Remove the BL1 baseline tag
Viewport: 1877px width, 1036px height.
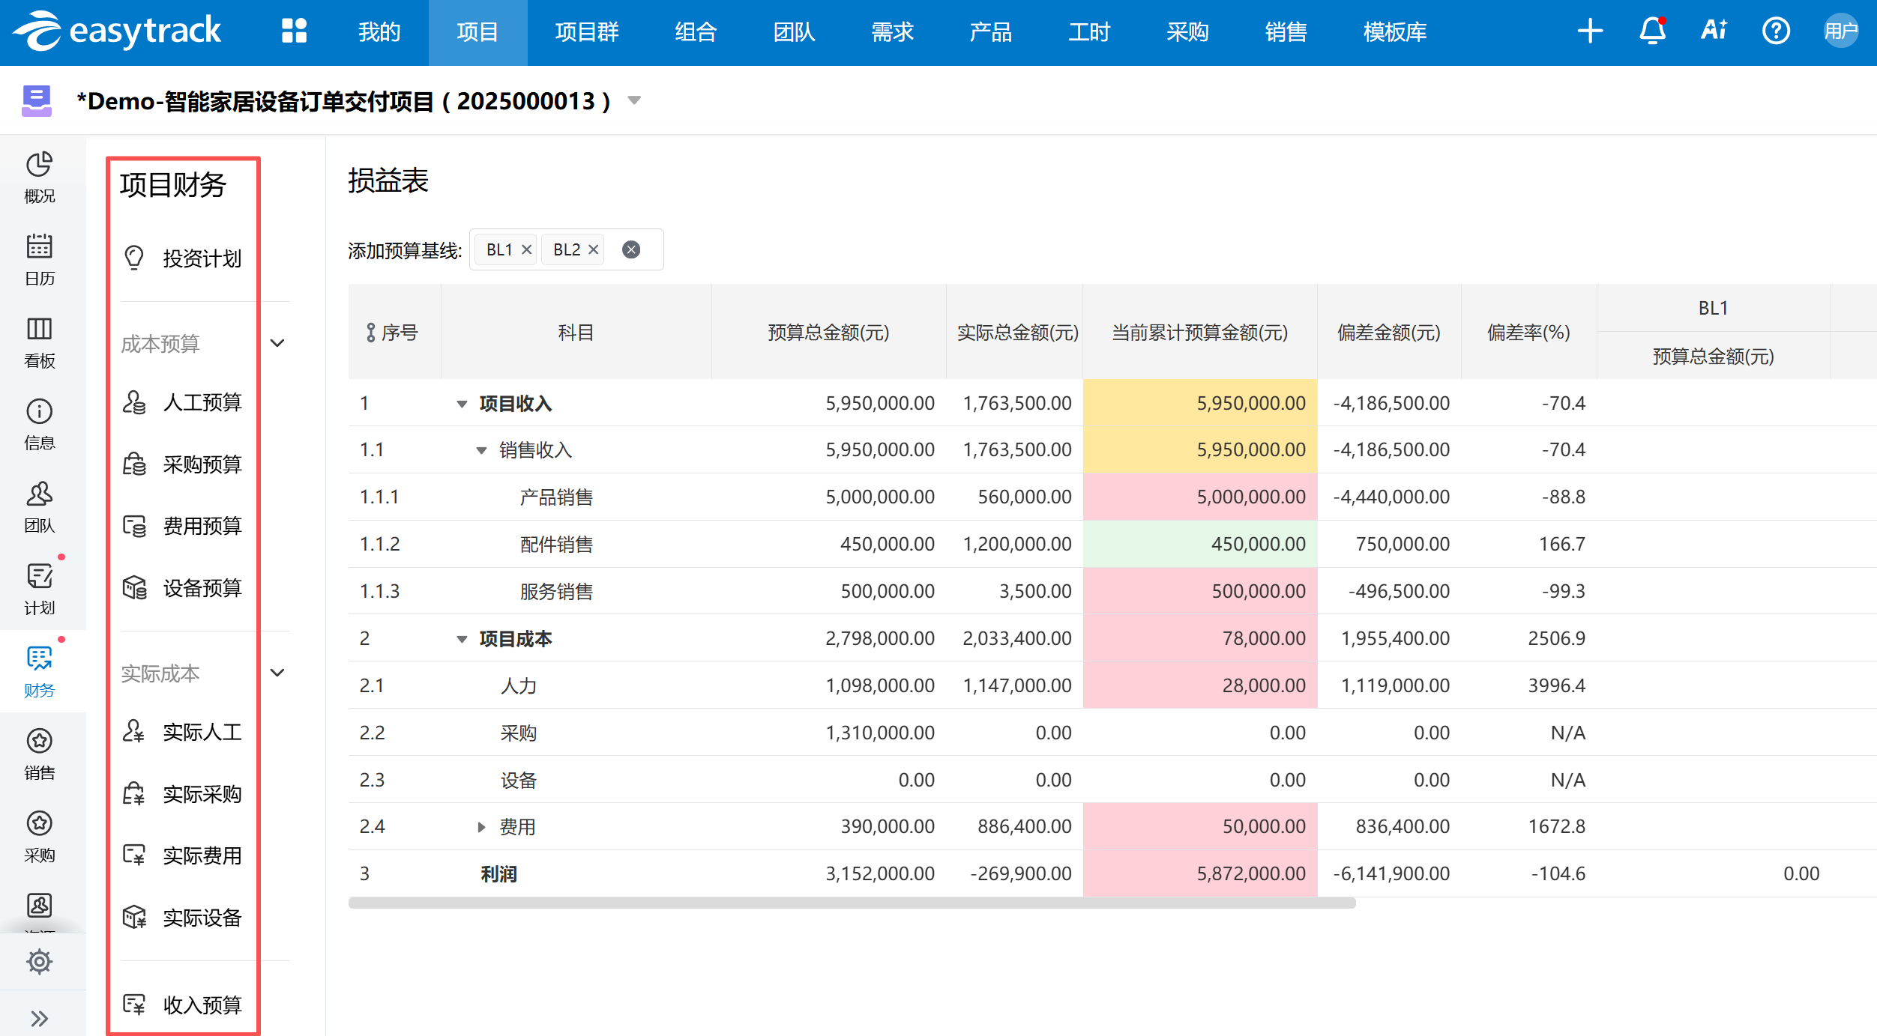(526, 249)
